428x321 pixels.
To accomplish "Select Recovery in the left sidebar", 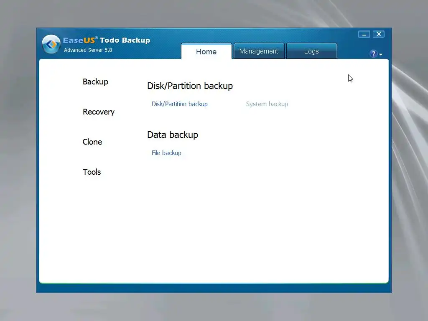I will pos(99,112).
